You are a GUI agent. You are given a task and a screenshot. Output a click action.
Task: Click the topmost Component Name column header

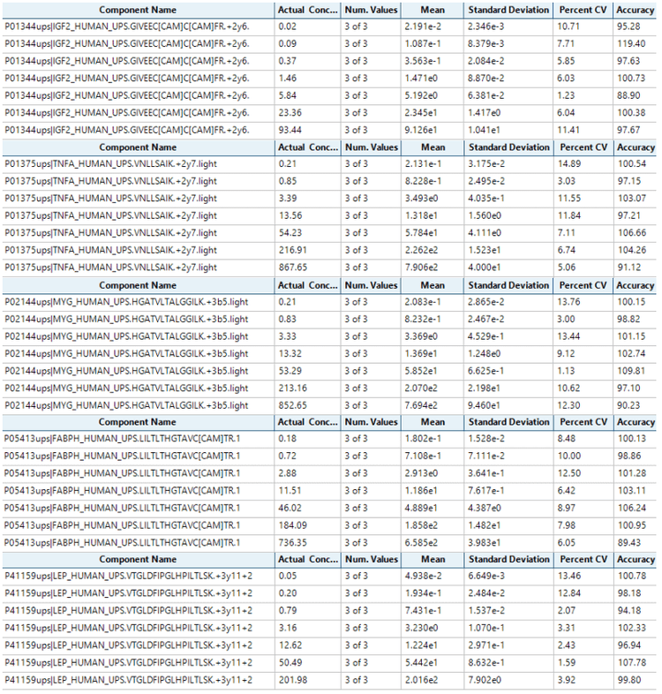(x=137, y=10)
